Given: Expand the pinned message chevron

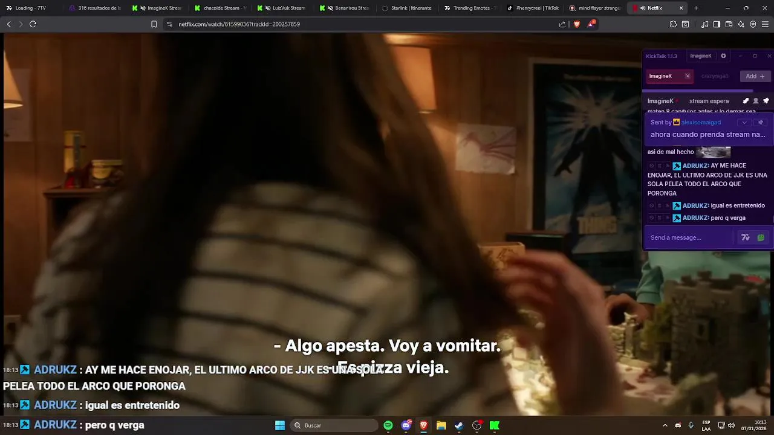Looking at the screenshot, I should pyautogui.click(x=745, y=122).
